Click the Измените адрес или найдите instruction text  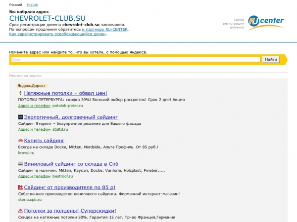pos(78,52)
